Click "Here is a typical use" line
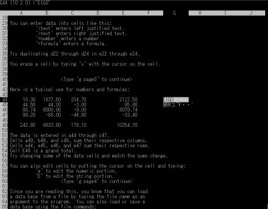 coord(70,89)
